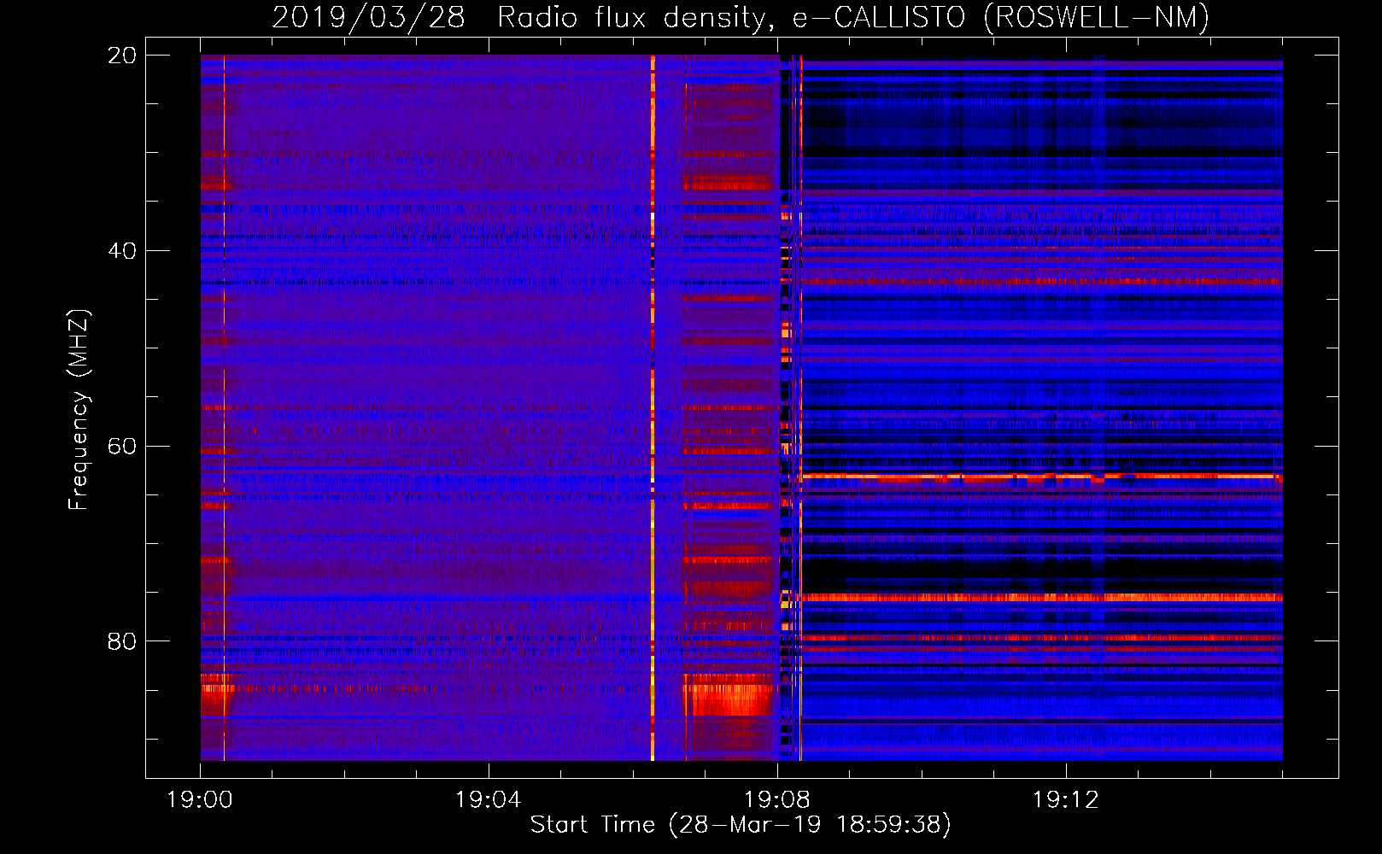Click the 19:08 time tick label
Viewport: 1382px width, 854px height.
777,800
